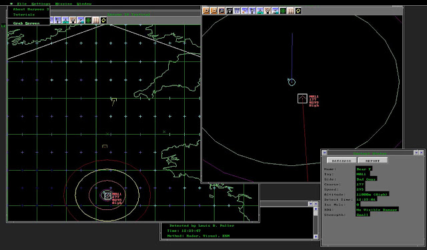This screenshot has height=250, width=427.
Task: Click aircraft-over-sea icon in tactical map toolbar
Action: pyautogui.click(x=65, y=20)
